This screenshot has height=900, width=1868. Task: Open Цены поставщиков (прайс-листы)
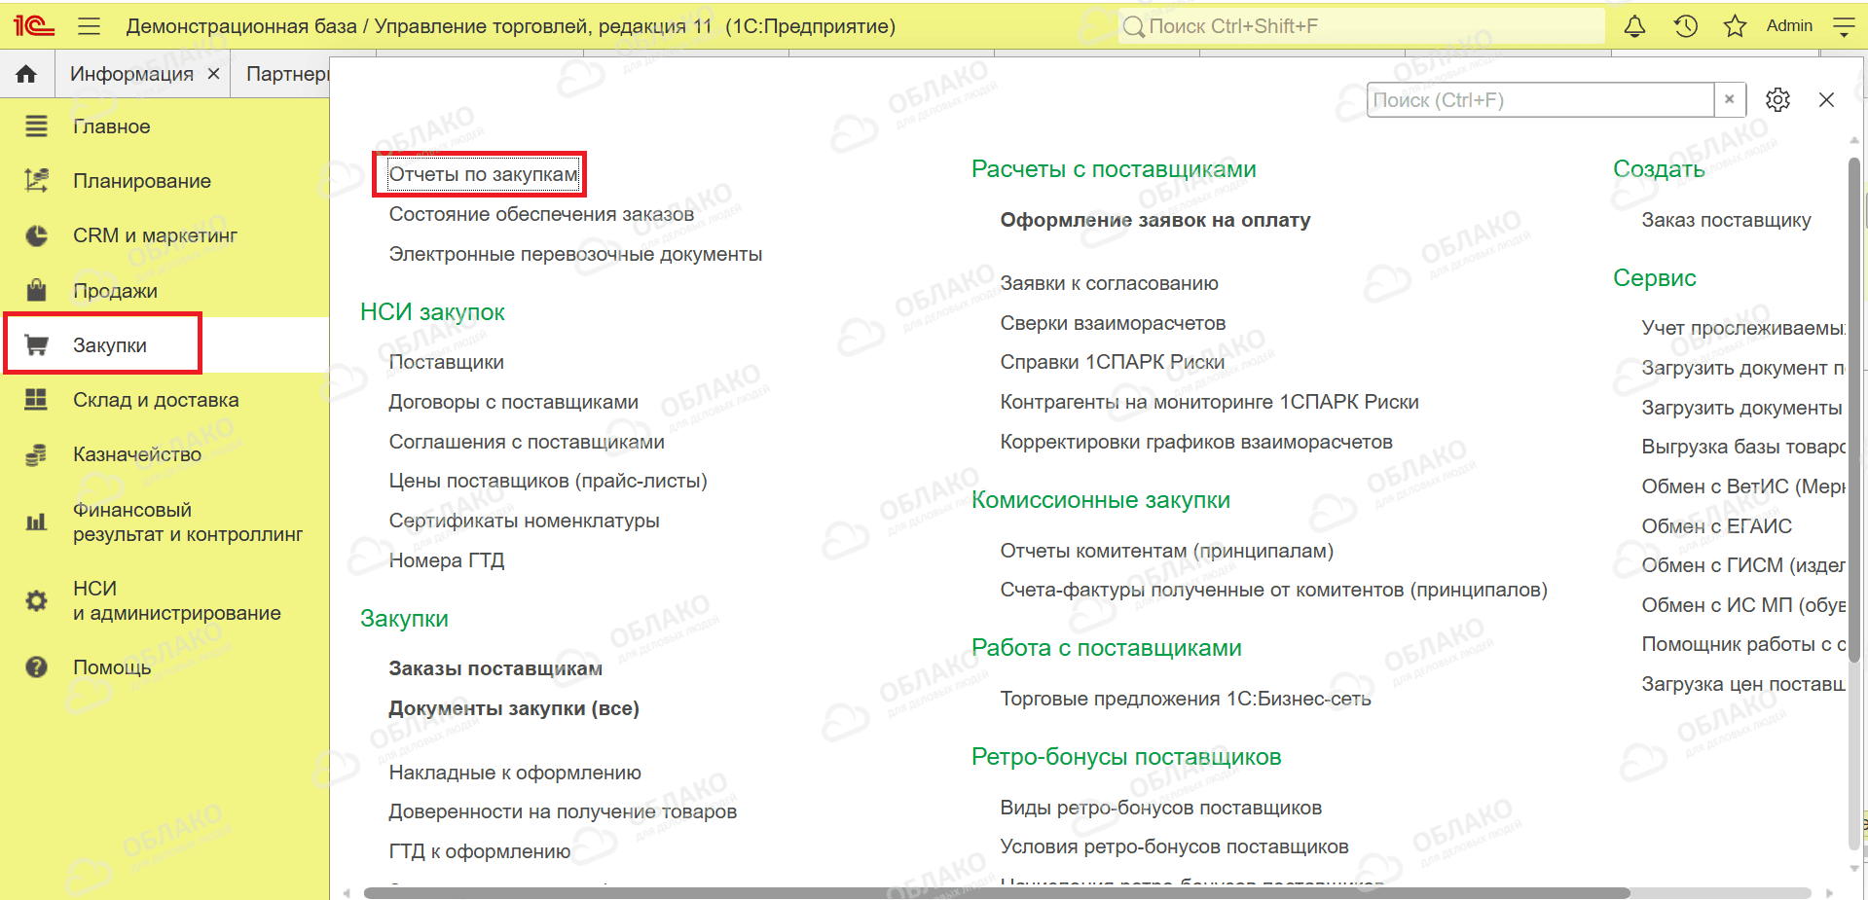[548, 481]
